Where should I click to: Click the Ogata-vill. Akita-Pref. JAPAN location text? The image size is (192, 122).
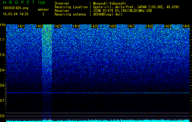coord(136,7)
